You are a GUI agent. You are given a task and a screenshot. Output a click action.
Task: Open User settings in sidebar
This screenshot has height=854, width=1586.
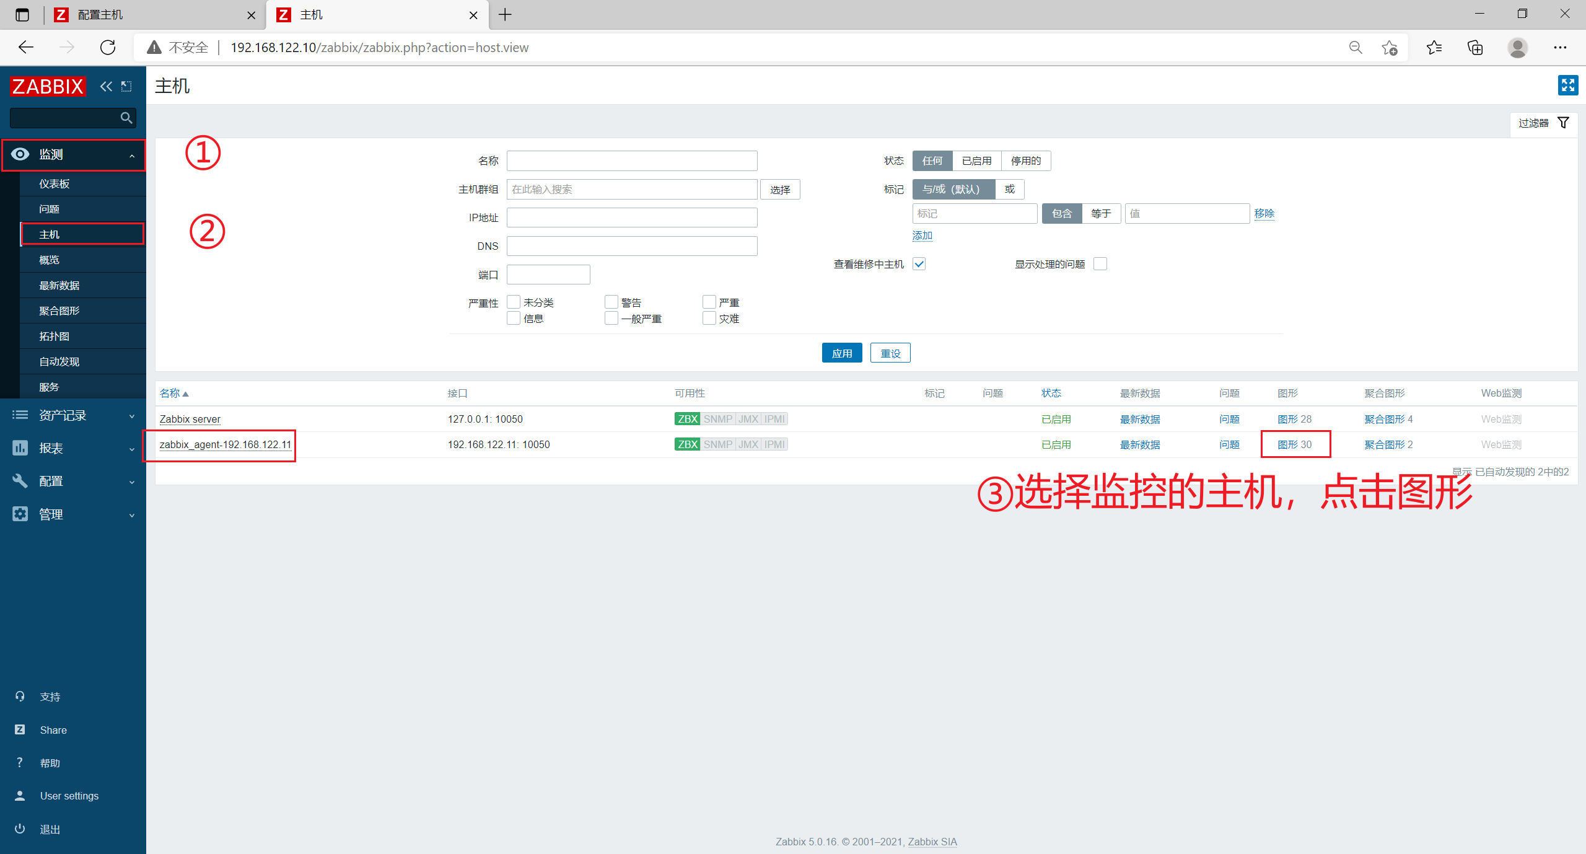point(69,796)
